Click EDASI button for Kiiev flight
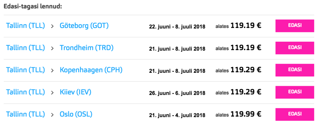This screenshot has width=320, height=125. tap(295, 92)
